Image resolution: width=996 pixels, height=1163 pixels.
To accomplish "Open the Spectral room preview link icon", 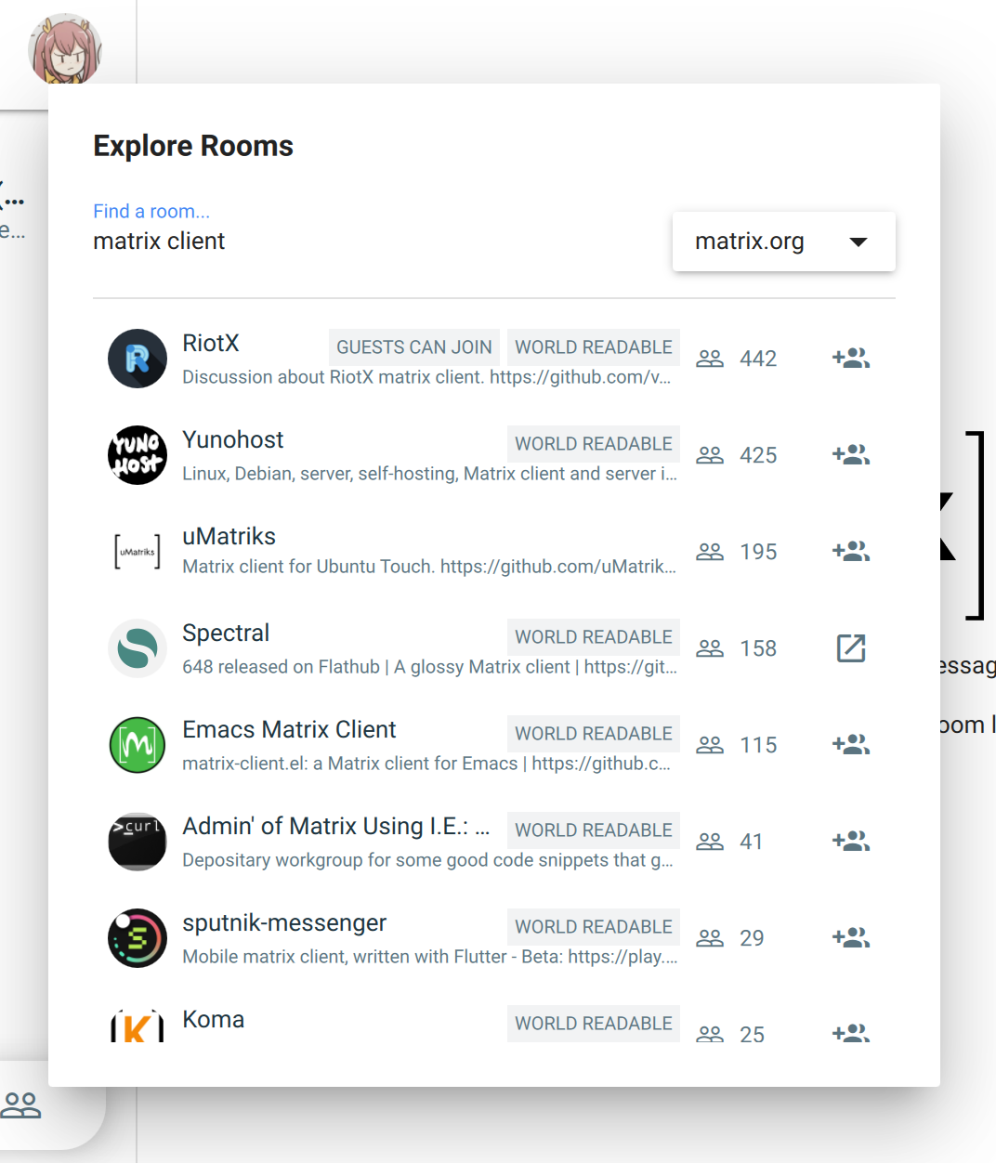I will coord(851,647).
